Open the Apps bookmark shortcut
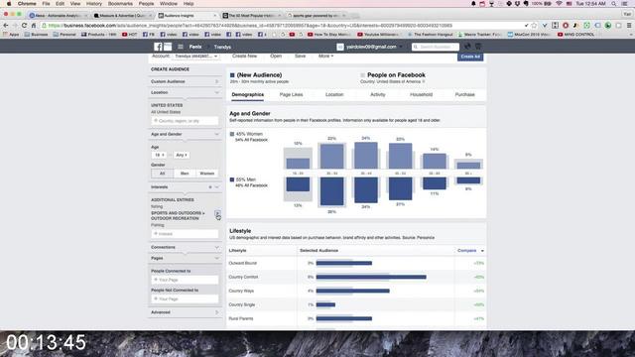Image resolution: width=635 pixels, height=357 pixels. tap(11, 35)
